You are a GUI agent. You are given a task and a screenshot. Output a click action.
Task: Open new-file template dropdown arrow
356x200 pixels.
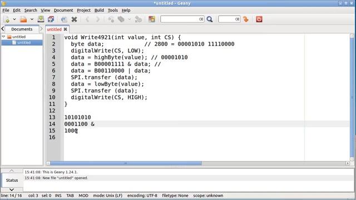(x=14, y=19)
